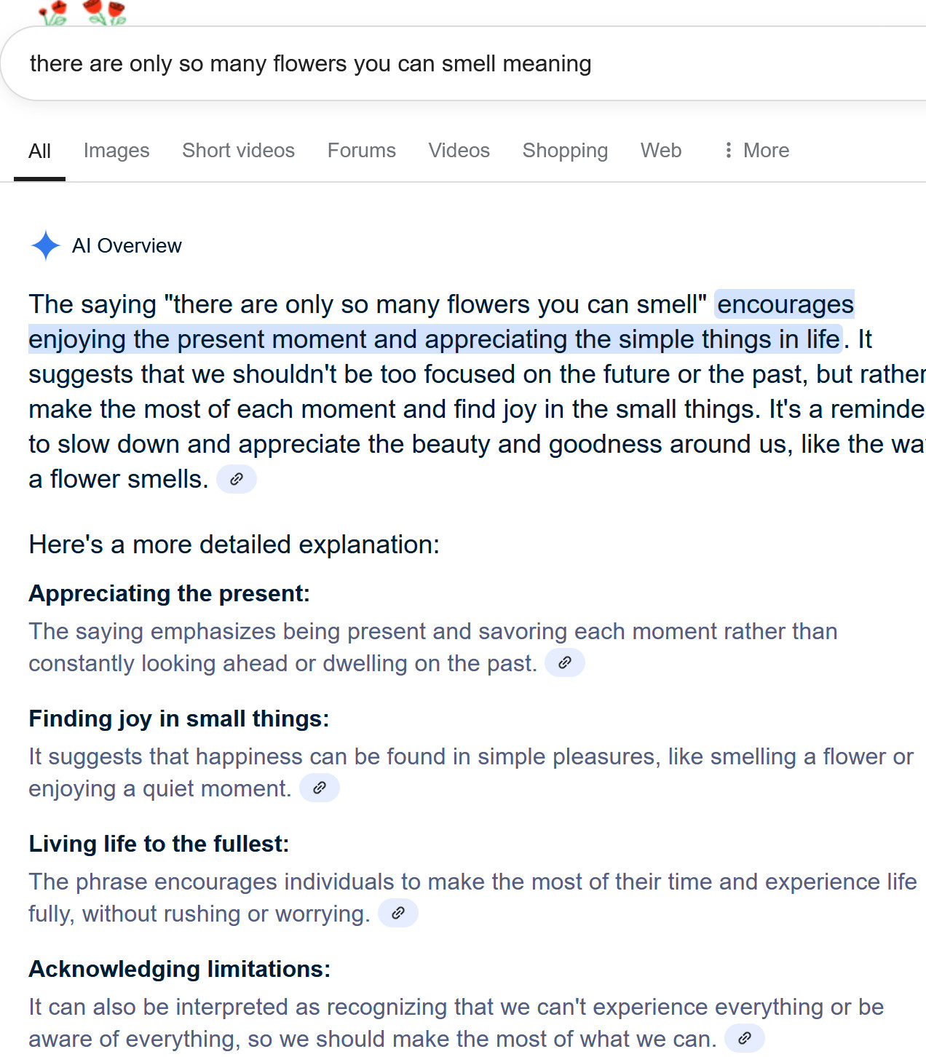Switch to the Images tab
This screenshot has height=1057, width=926.
[x=116, y=150]
